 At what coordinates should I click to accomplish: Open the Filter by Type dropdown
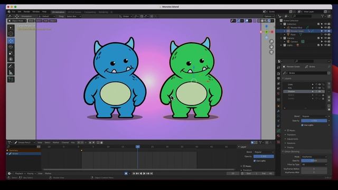point(314,164)
